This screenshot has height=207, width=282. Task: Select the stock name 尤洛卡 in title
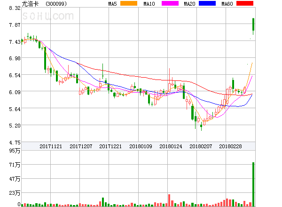[30, 4]
